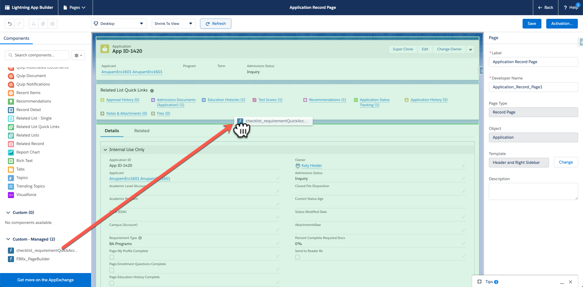
Task: Collapse the Custom - Managed section
Action: click(8, 239)
